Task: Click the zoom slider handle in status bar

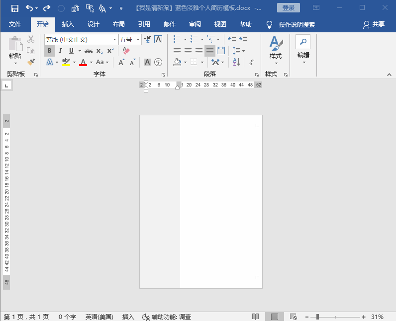Action: tap(317, 317)
